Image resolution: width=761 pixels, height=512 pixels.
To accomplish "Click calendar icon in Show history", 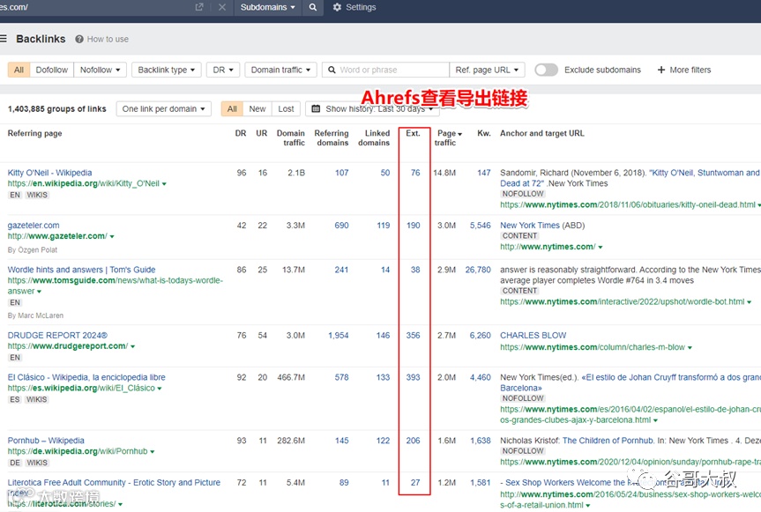I will (x=316, y=108).
